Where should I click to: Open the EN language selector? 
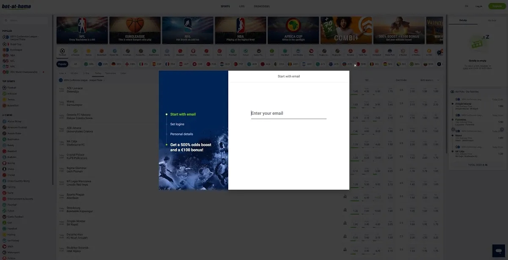[x=467, y=6]
